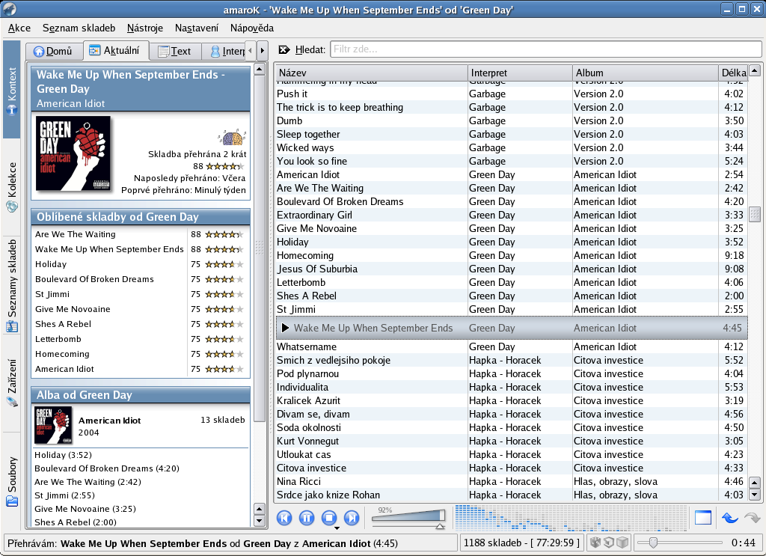Switch to the Domů tab
Viewport: 766px width, 556px height.
tap(53, 51)
